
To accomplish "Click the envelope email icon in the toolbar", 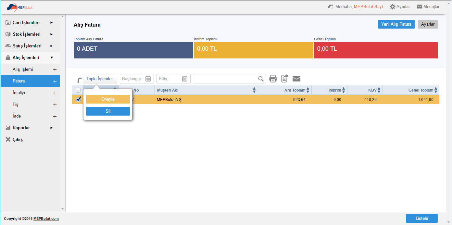I will pyautogui.click(x=296, y=79).
